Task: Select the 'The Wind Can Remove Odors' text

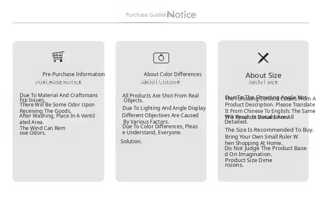Action: click(x=43, y=130)
